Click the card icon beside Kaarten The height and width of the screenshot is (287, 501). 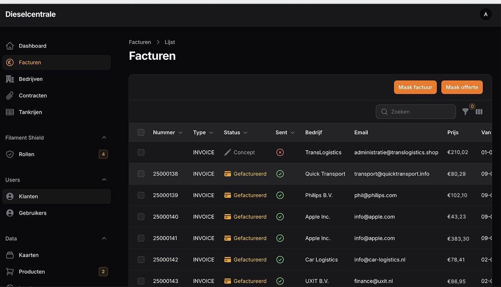10,255
